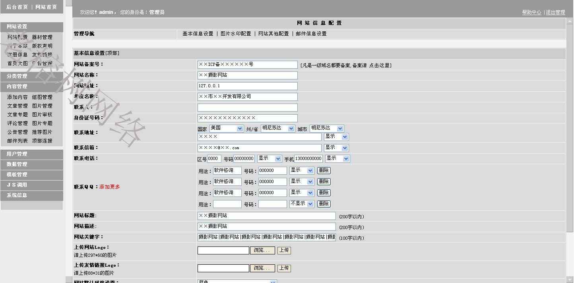
Task: Click the 手机 field showing 13000000000
Action: tap(308, 158)
